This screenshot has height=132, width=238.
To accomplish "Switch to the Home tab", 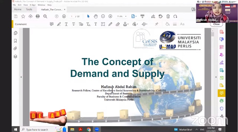I will click(18, 9).
